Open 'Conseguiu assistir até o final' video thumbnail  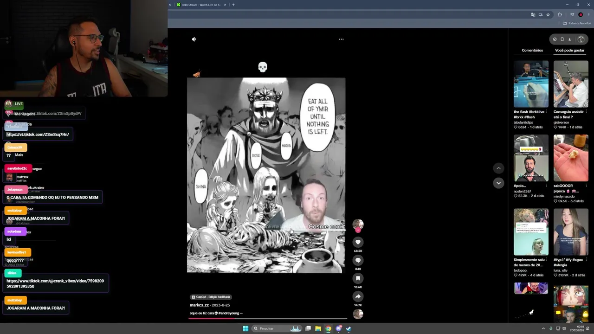571,84
